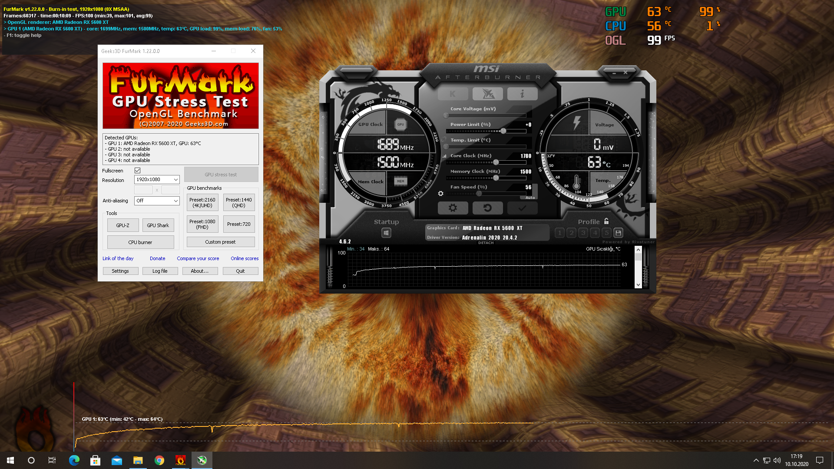The width and height of the screenshot is (834, 469).
Task: Open FurMark Log file
Action: pos(160,271)
